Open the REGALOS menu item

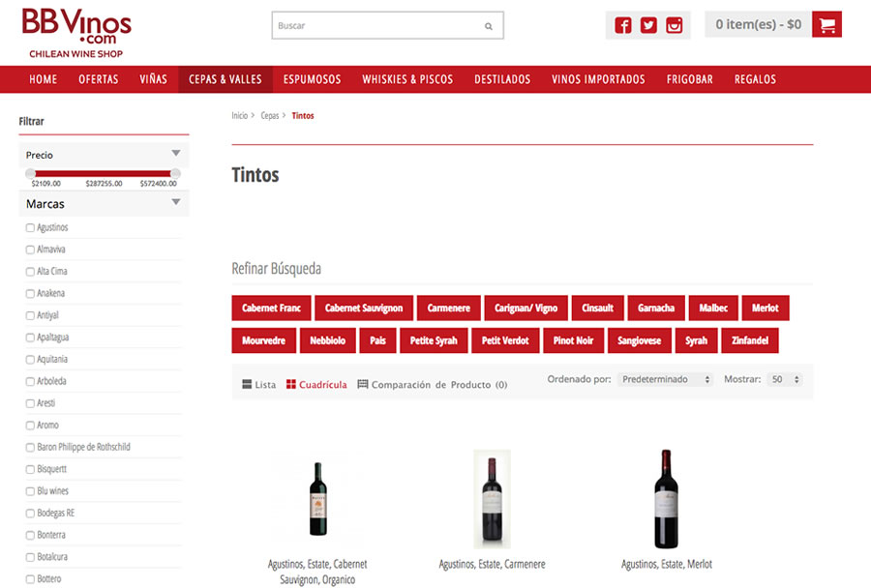[755, 79]
